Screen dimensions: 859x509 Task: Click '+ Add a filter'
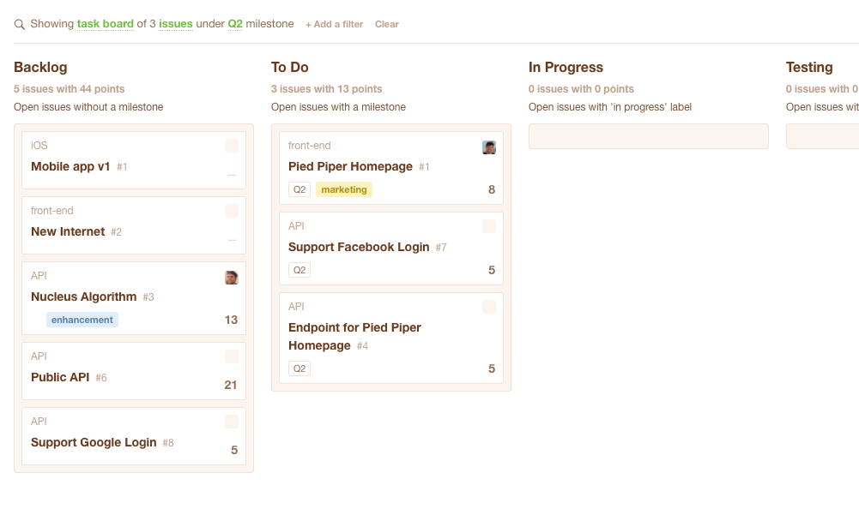[x=334, y=24]
